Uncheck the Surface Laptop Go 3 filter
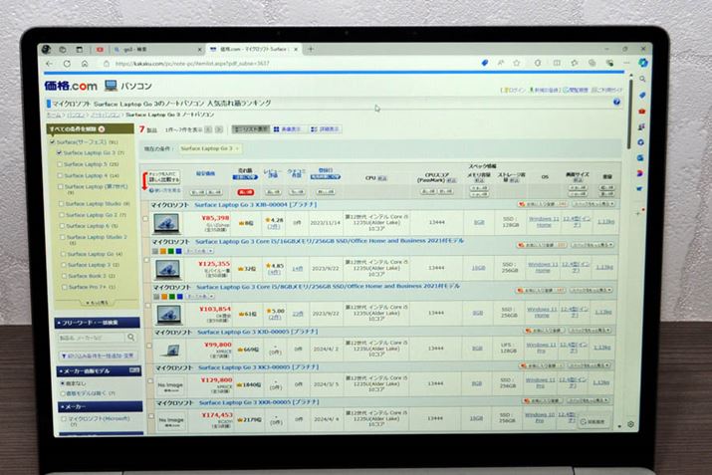Screen dimensions: 712x475 [x=60, y=152]
